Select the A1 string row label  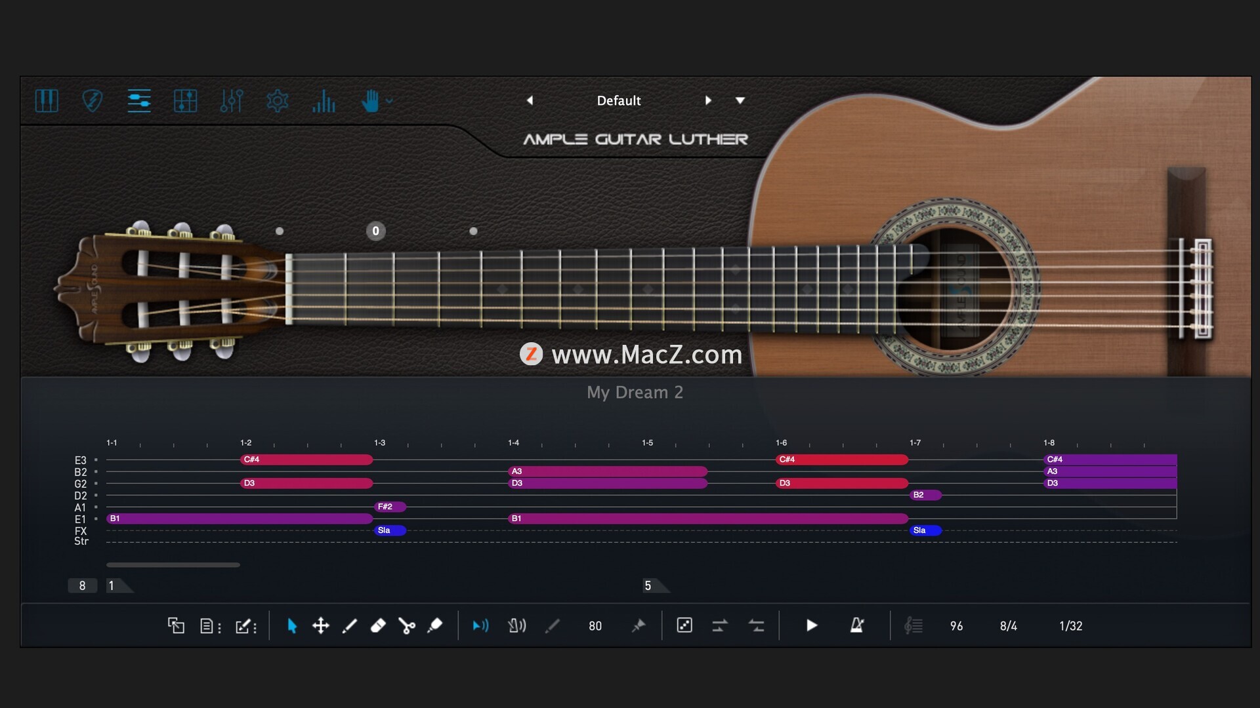[x=80, y=507]
